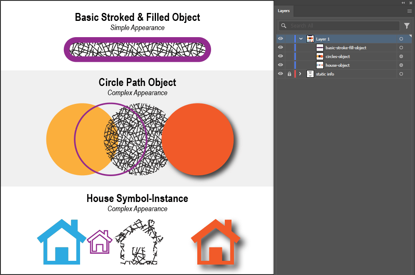This screenshot has height=275, width=415.
Task: Click the target circle for basic-stroke-fill-object
Action: tap(401, 48)
